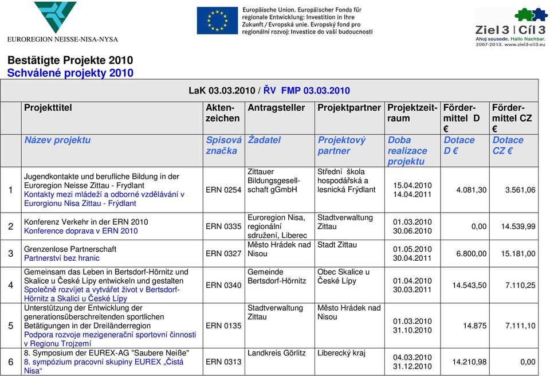Click partner 'Střední škola hospodářská a lesnická Frýdlant'

point(346,181)
